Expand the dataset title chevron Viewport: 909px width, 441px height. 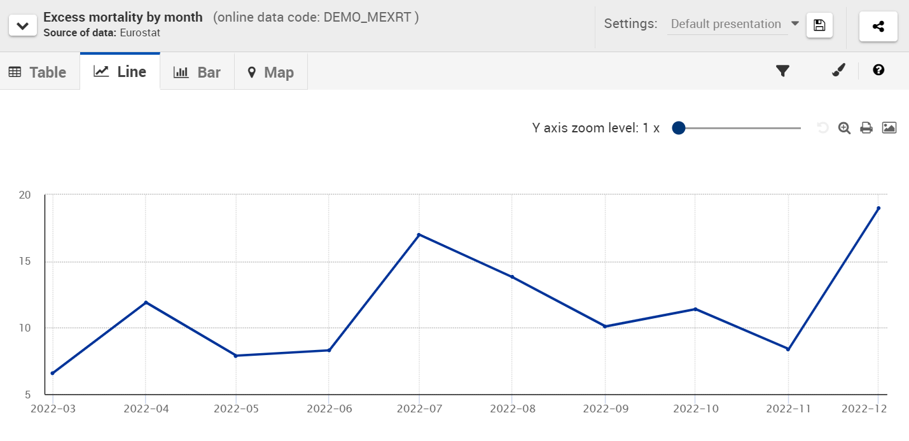(x=22, y=26)
